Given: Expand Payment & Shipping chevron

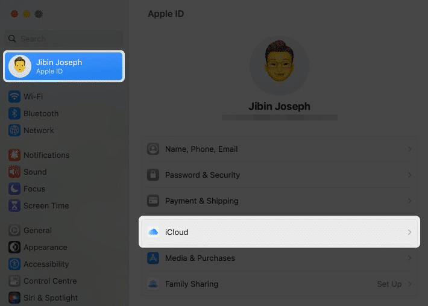Looking at the screenshot, I should tap(409, 201).
